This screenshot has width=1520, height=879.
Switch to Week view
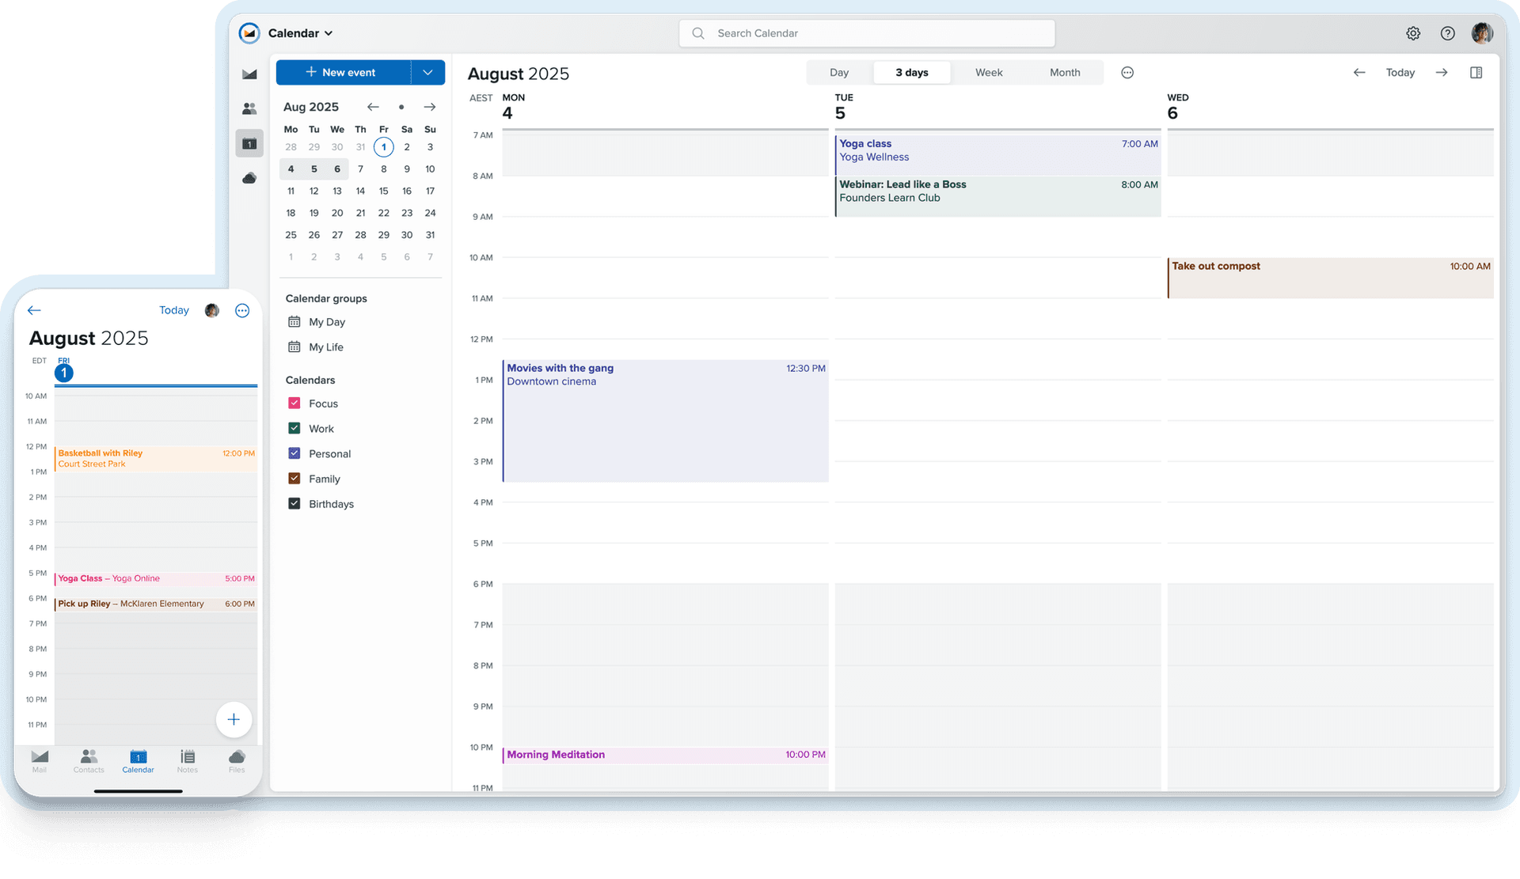[x=989, y=73]
